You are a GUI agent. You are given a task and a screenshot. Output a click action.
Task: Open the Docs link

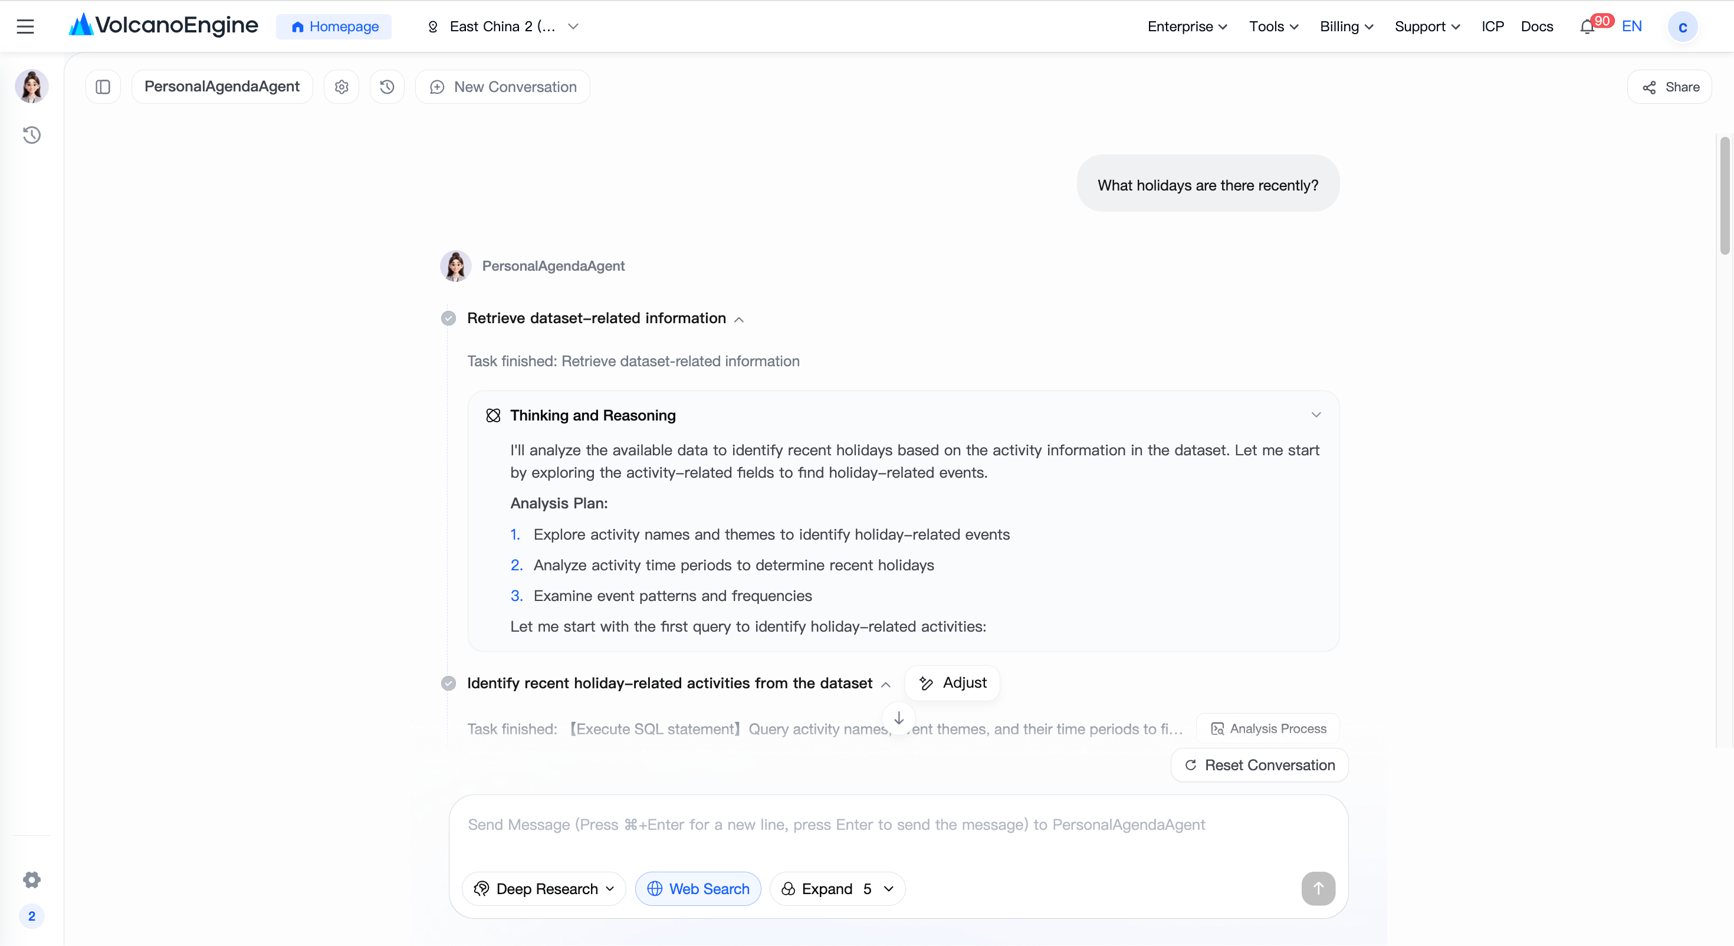(x=1537, y=27)
